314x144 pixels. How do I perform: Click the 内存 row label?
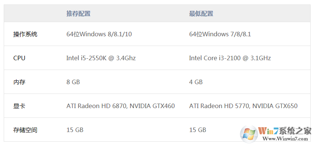(x=19, y=82)
